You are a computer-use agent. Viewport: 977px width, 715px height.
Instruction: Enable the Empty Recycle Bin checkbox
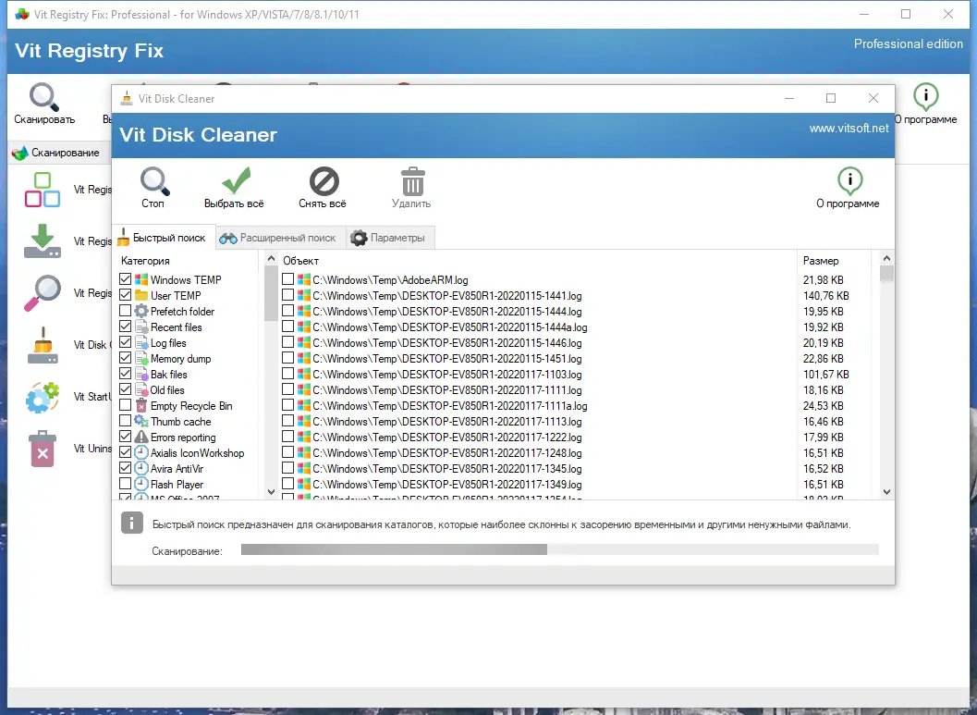pos(125,405)
